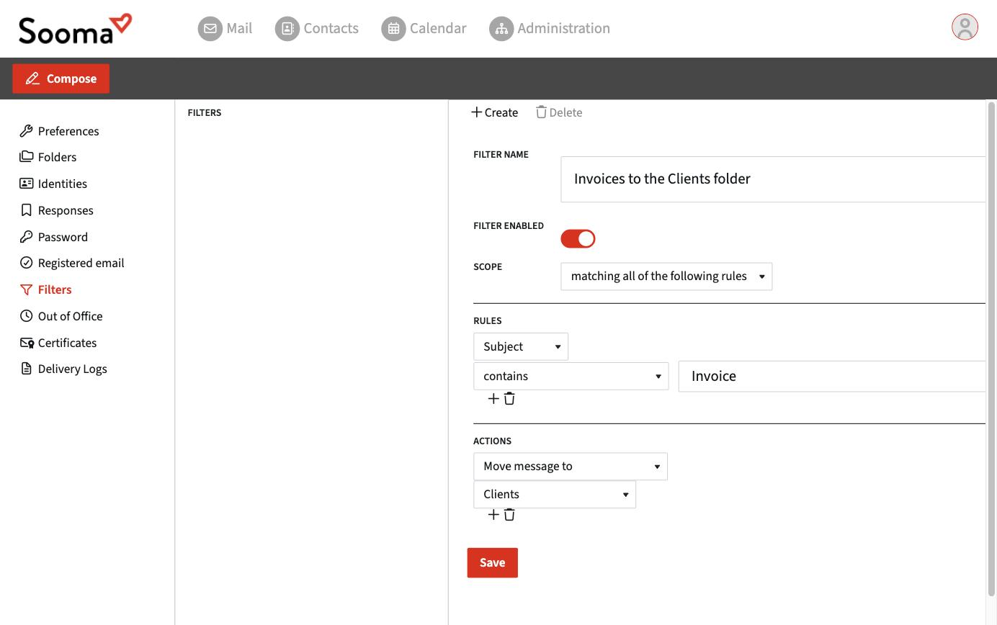The width and height of the screenshot is (997, 625).
Task: Click the Delete filter button
Action: (x=559, y=112)
